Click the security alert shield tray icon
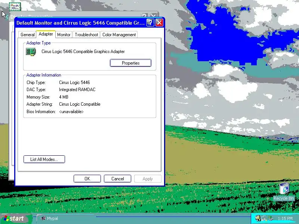The image size is (299, 224). pos(258,218)
